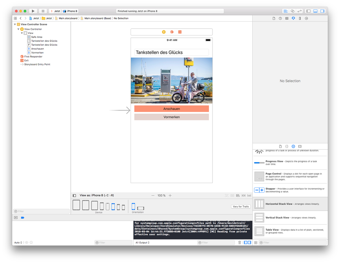This screenshot has height=263, width=340.
Task: Collapse the View item in the outline
Action: (22, 33)
